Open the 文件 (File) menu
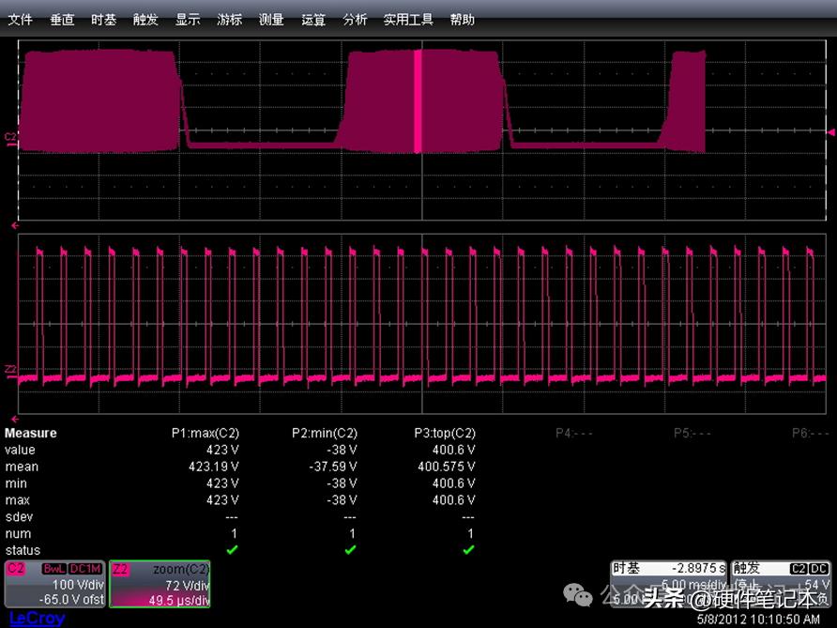 pos(20,20)
